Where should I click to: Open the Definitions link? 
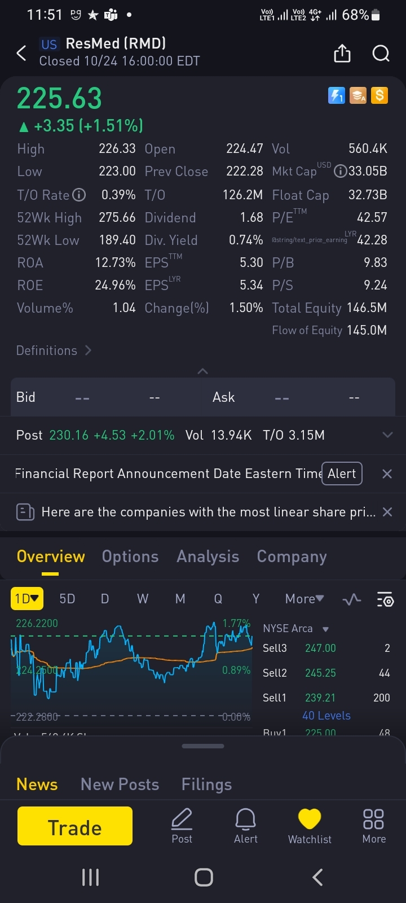coord(54,350)
